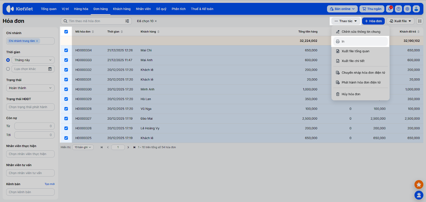Uncheck invoice HD000332
Screen dimensions: 426x202
click(66, 70)
